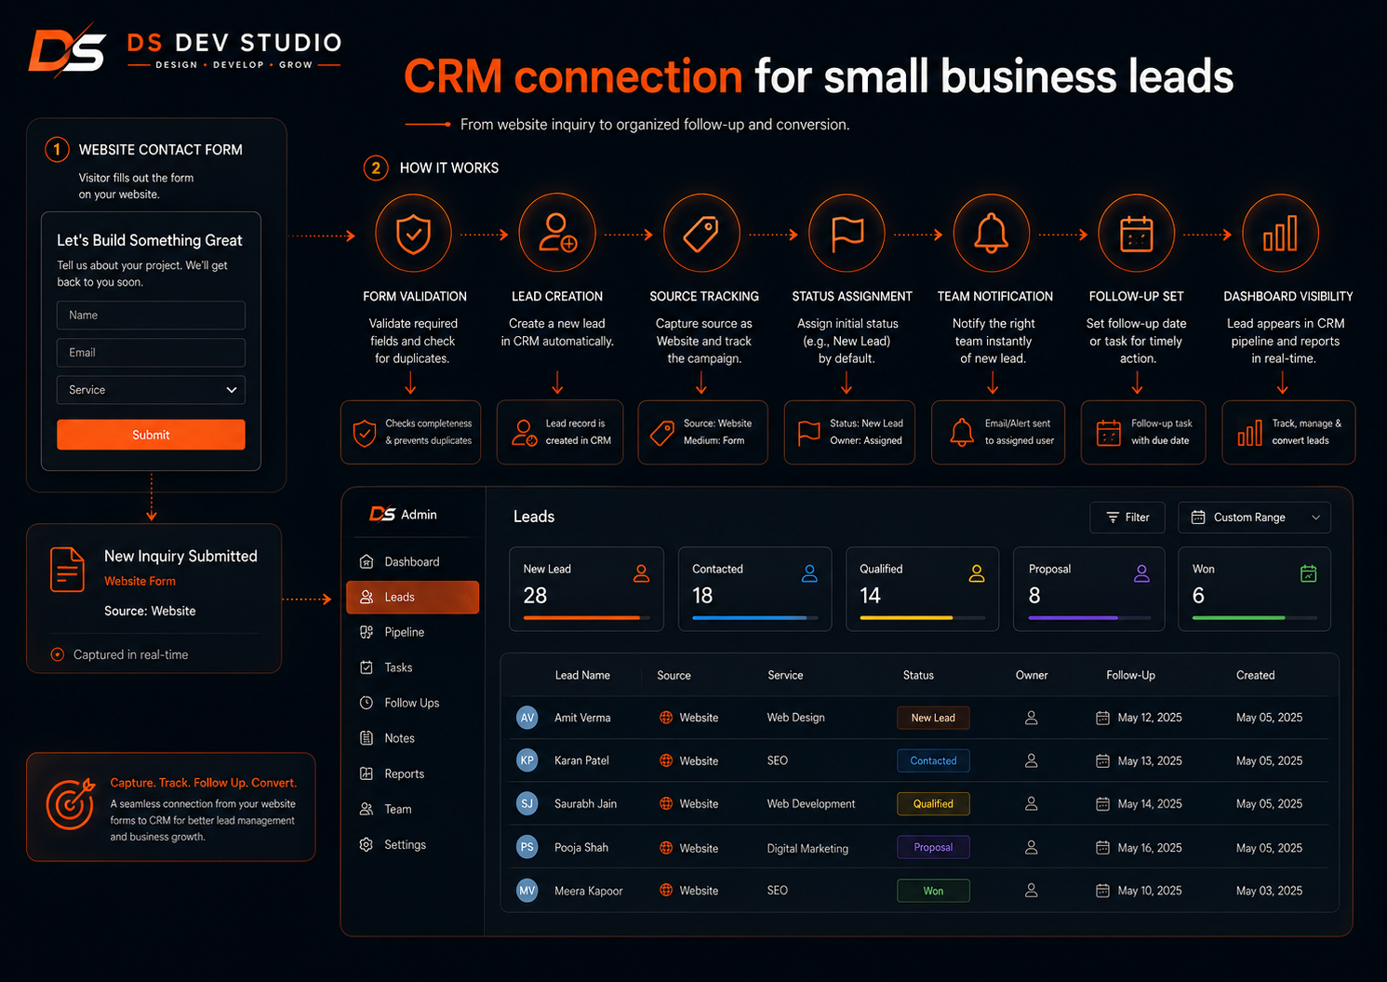Open Follow Ups in the Admin sidebar
The image size is (1387, 982).
tap(412, 704)
